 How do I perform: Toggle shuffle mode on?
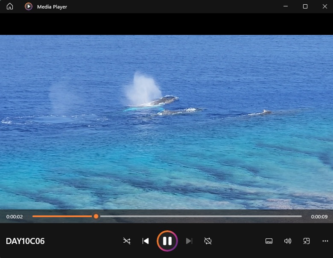point(127,241)
